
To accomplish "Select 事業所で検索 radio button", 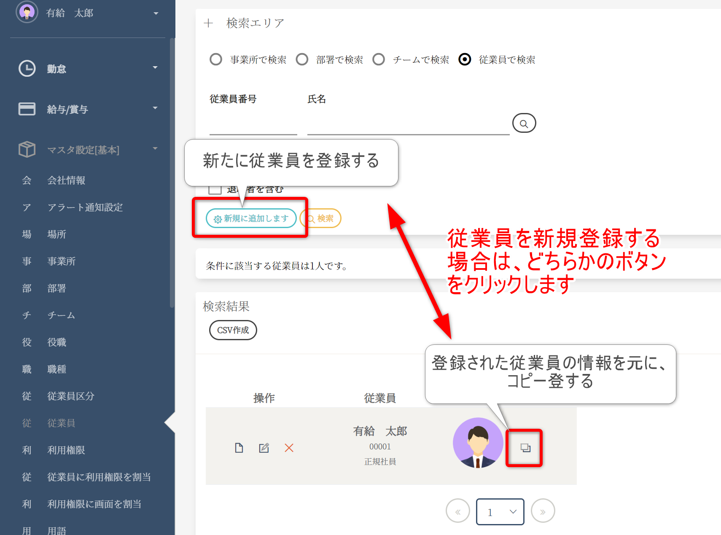I will [216, 59].
